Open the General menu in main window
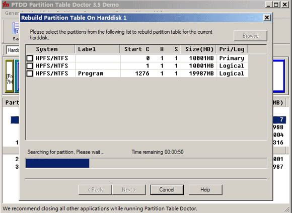The height and width of the screenshot is (213, 292). [12, 13]
